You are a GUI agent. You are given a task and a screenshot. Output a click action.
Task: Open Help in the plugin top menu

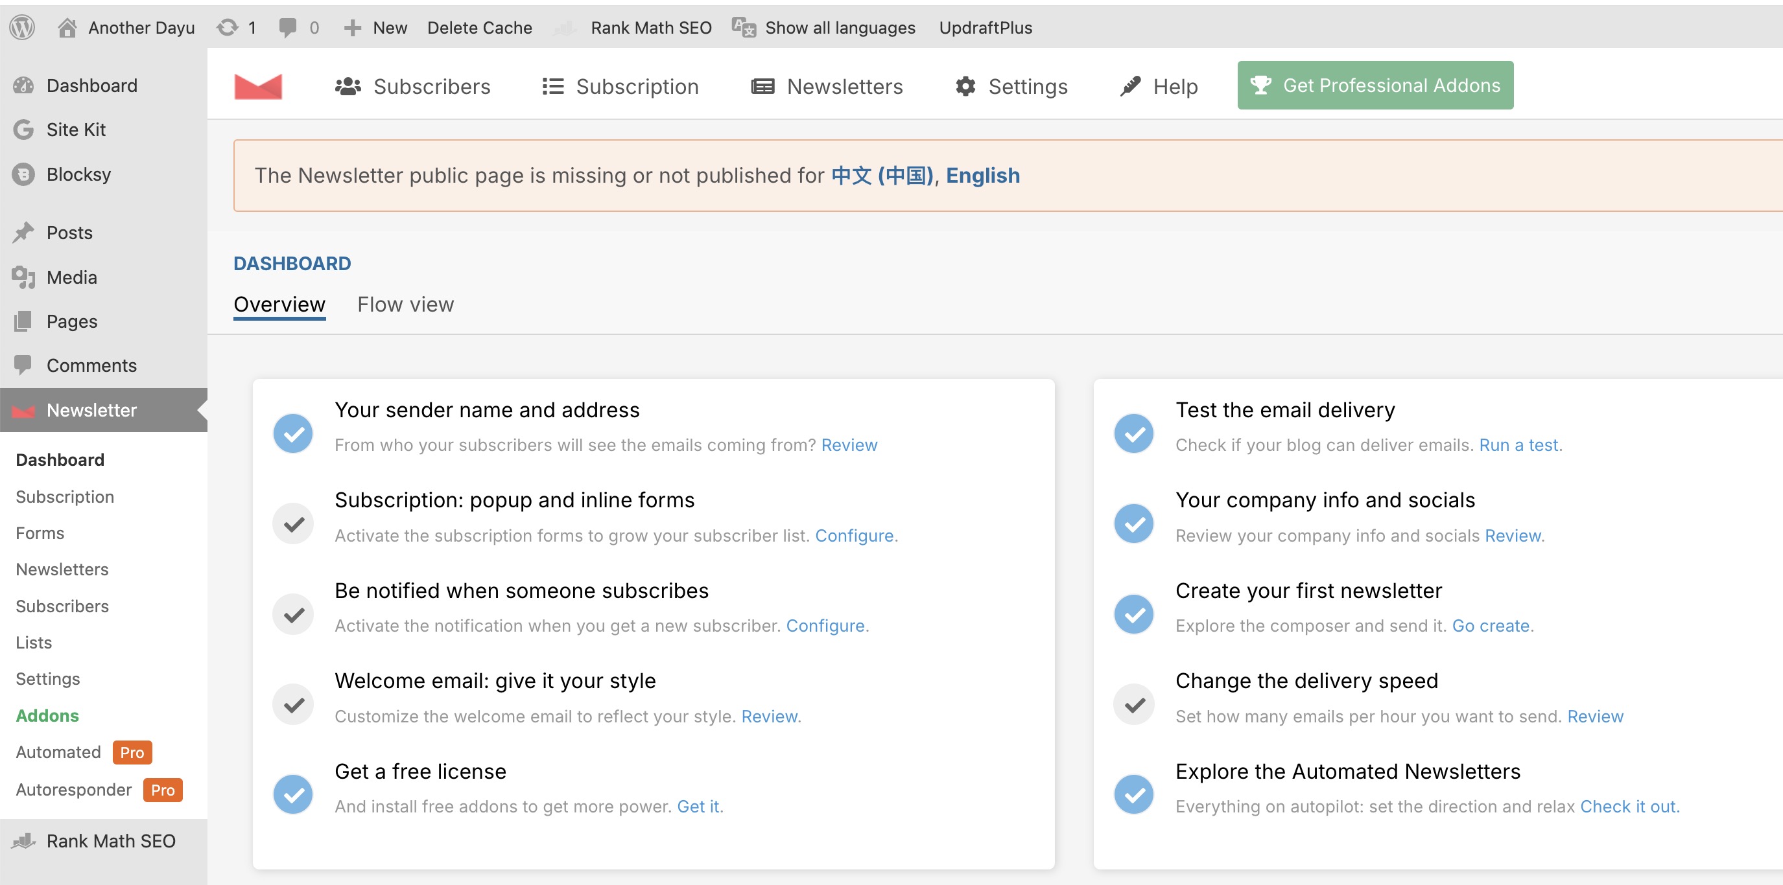tap(1159, 86)
